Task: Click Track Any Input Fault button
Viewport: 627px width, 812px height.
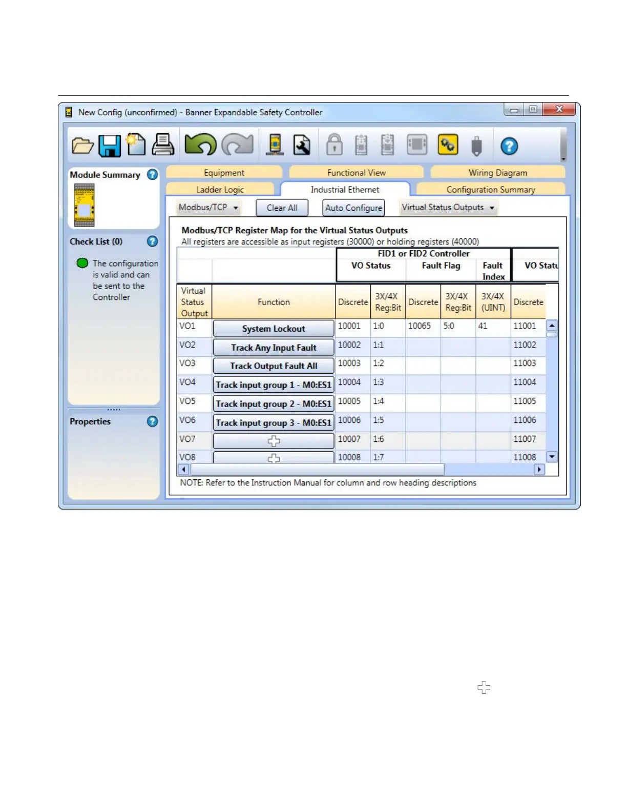Action: [x=274, y=348]
